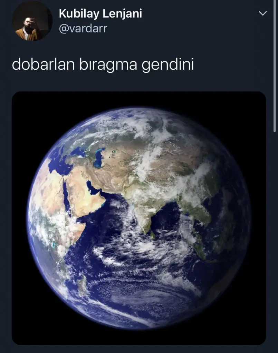
Task: Select the word 'bıragma' in the tweet
Action: (108, 65)
